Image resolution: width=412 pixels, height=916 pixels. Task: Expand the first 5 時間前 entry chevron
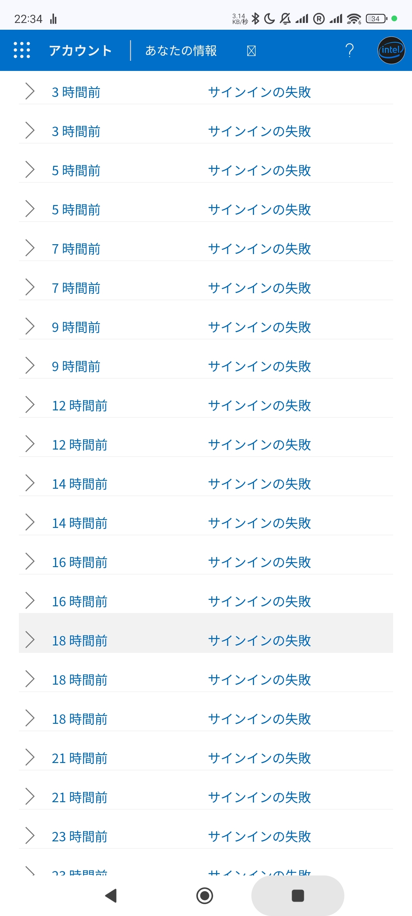click(30, 170)
